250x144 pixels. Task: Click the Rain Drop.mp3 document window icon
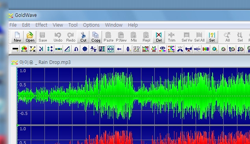[x=14, y=62]
